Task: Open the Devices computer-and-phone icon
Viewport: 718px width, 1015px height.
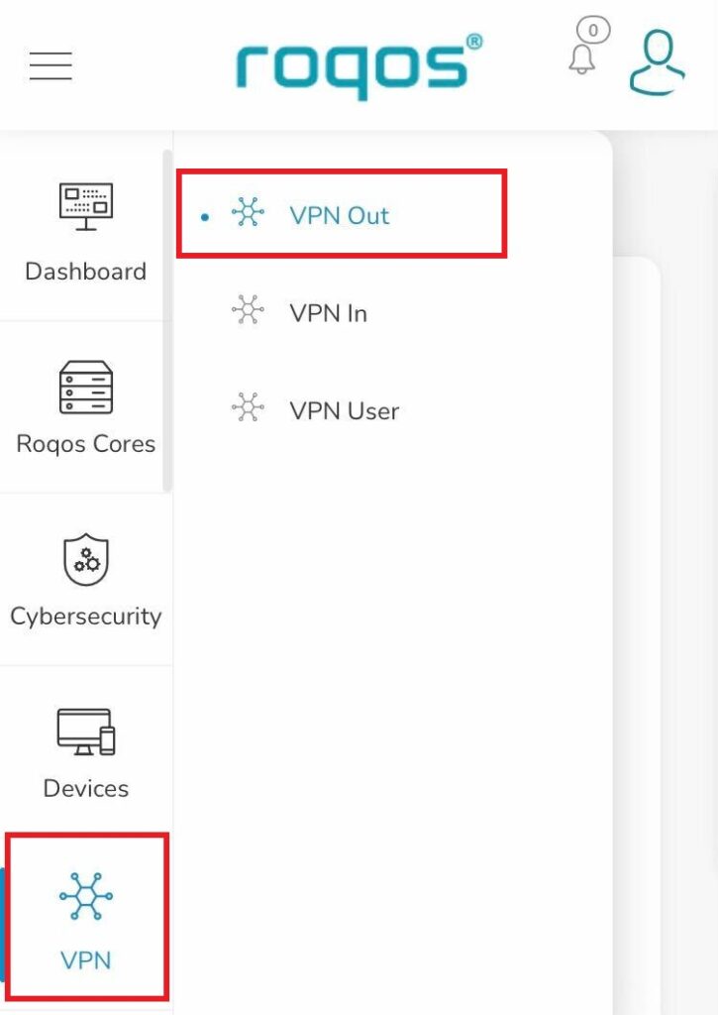Action: (x=86, y=732)
